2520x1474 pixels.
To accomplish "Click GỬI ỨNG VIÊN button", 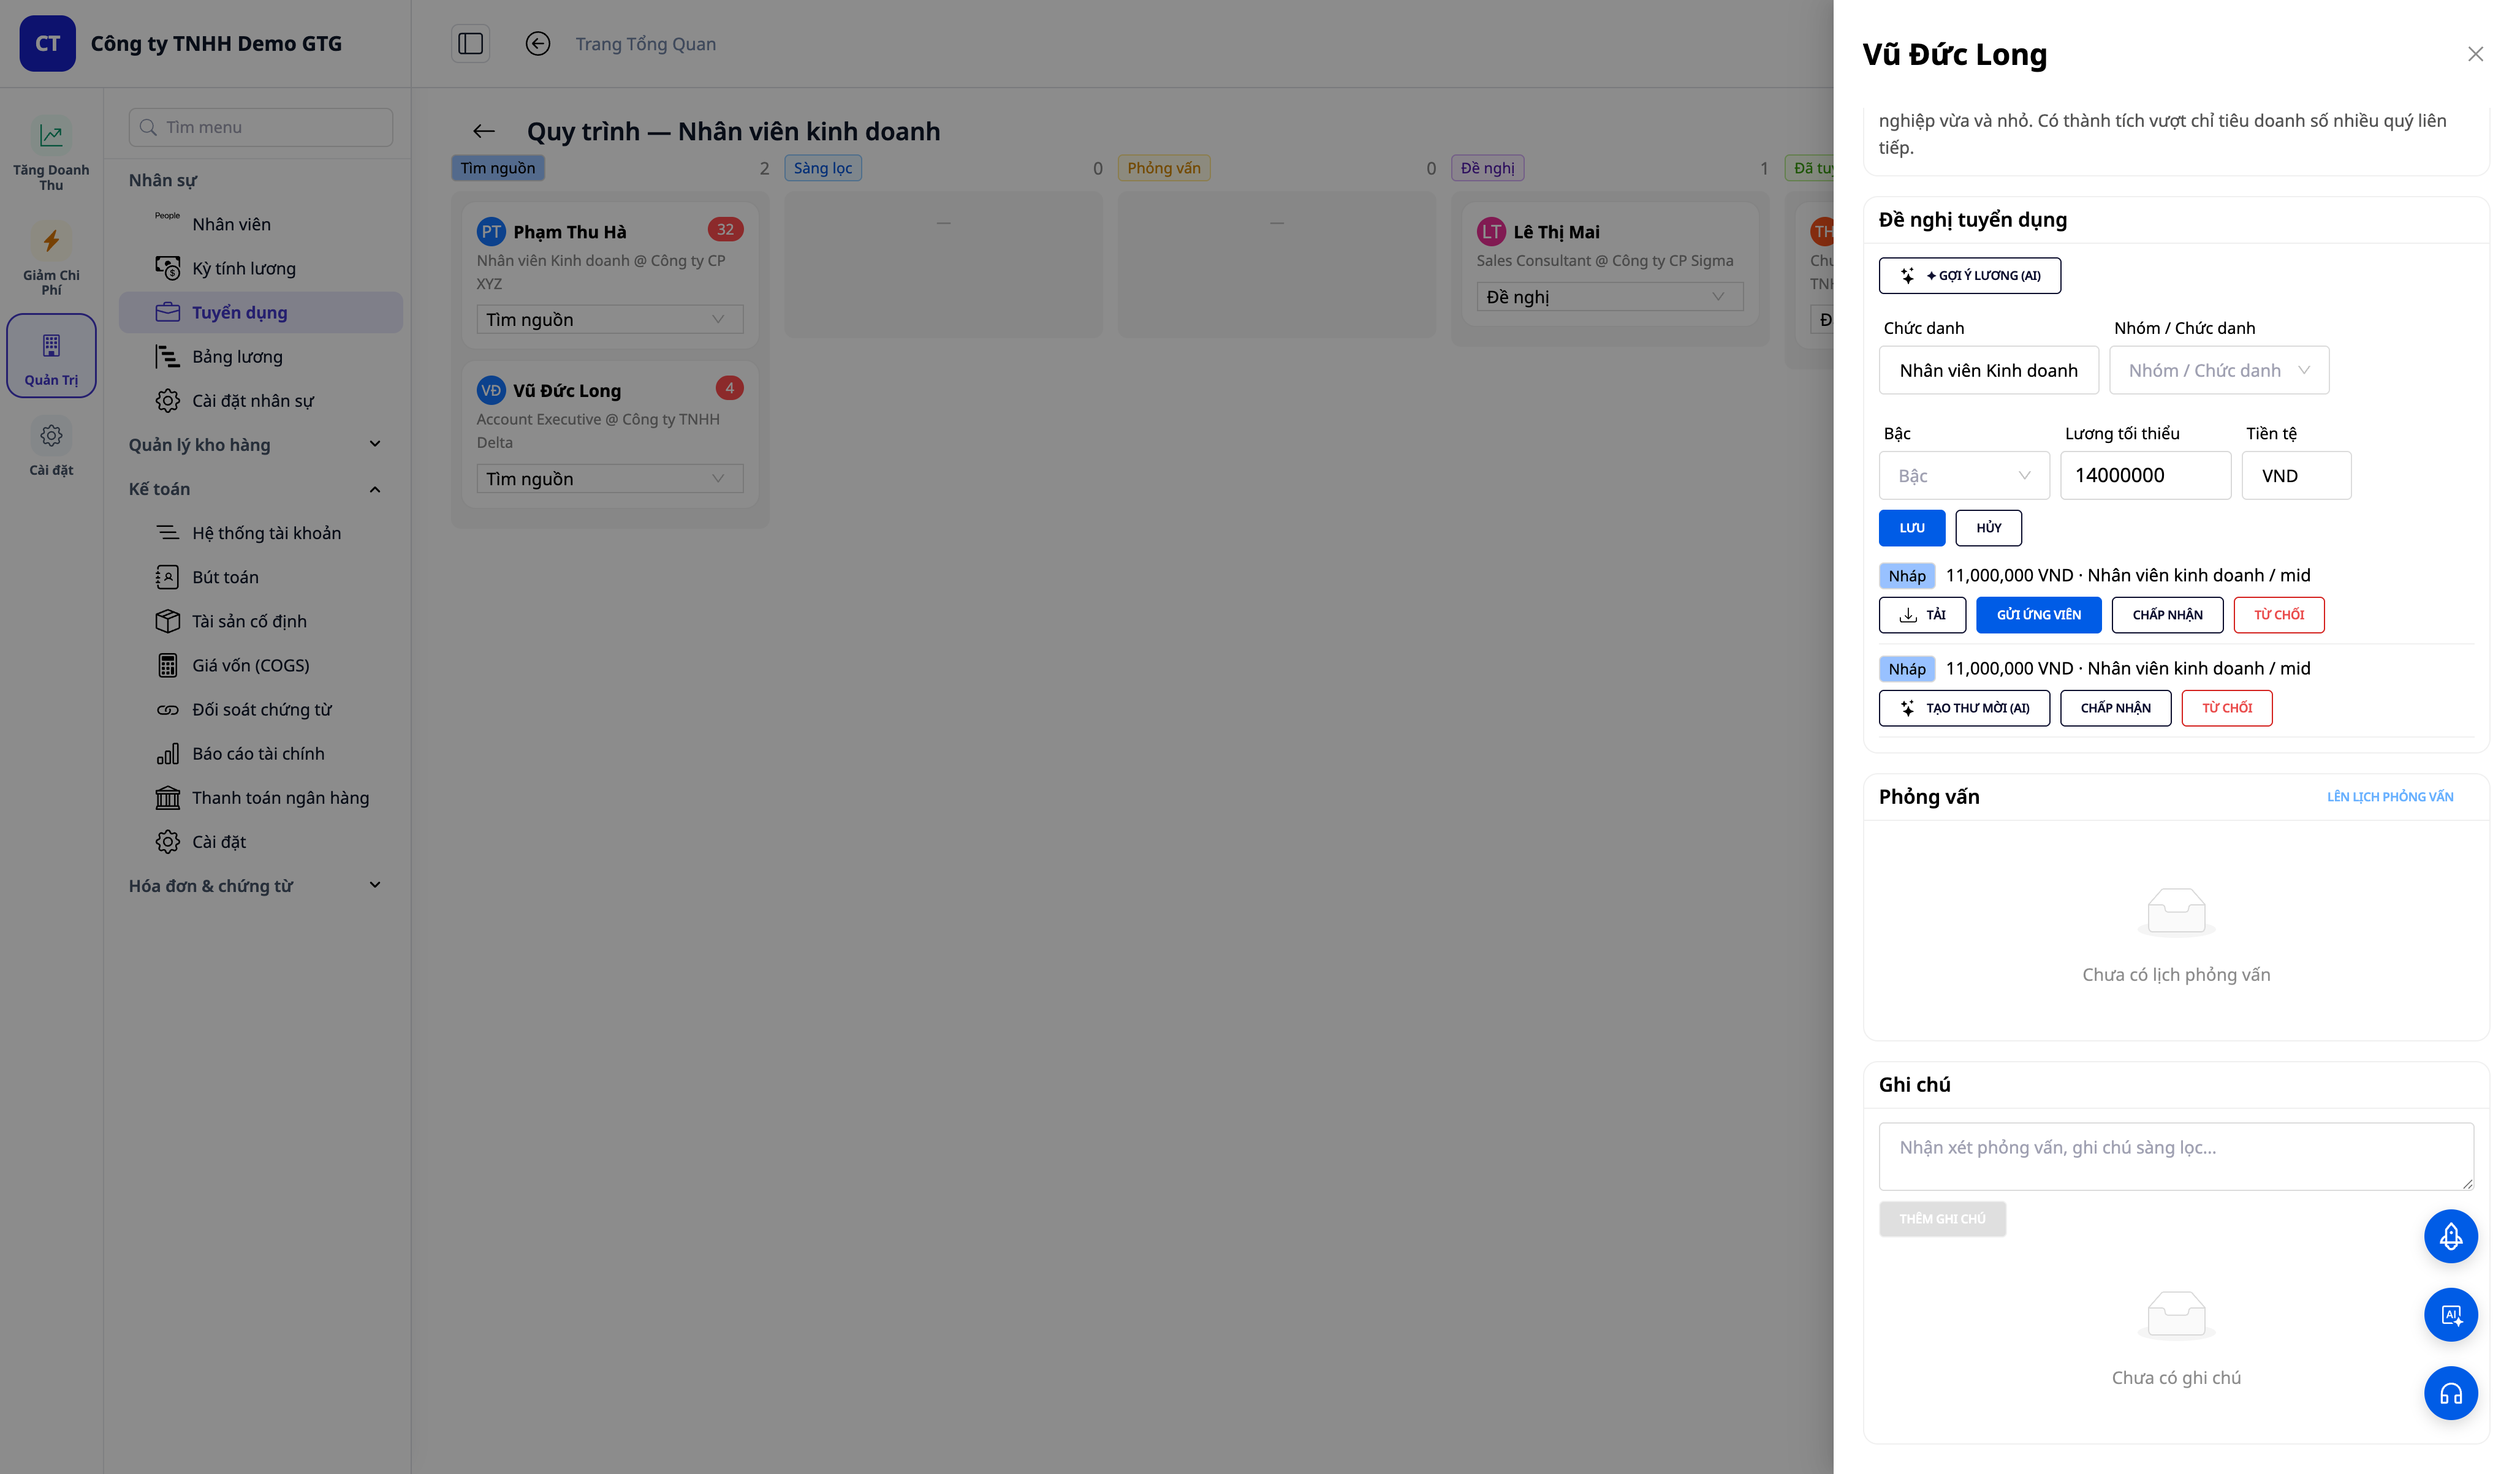I will pyautogui.click(x=2038, y=614).
